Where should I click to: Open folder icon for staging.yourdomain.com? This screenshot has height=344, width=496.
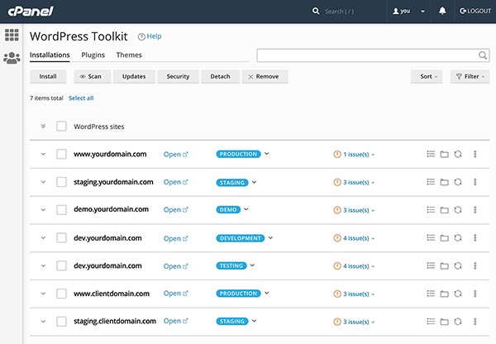click(x=445, y=182)
